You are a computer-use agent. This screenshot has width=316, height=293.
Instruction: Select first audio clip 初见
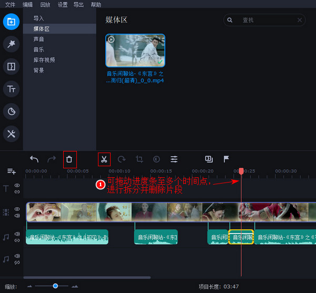(67, 237)
